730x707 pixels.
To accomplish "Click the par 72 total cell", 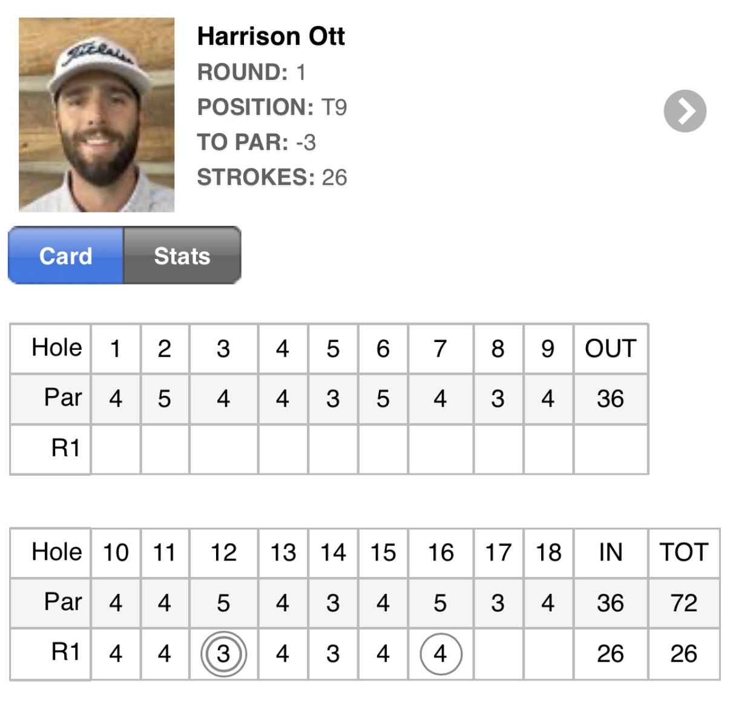I will click(684, 603).
